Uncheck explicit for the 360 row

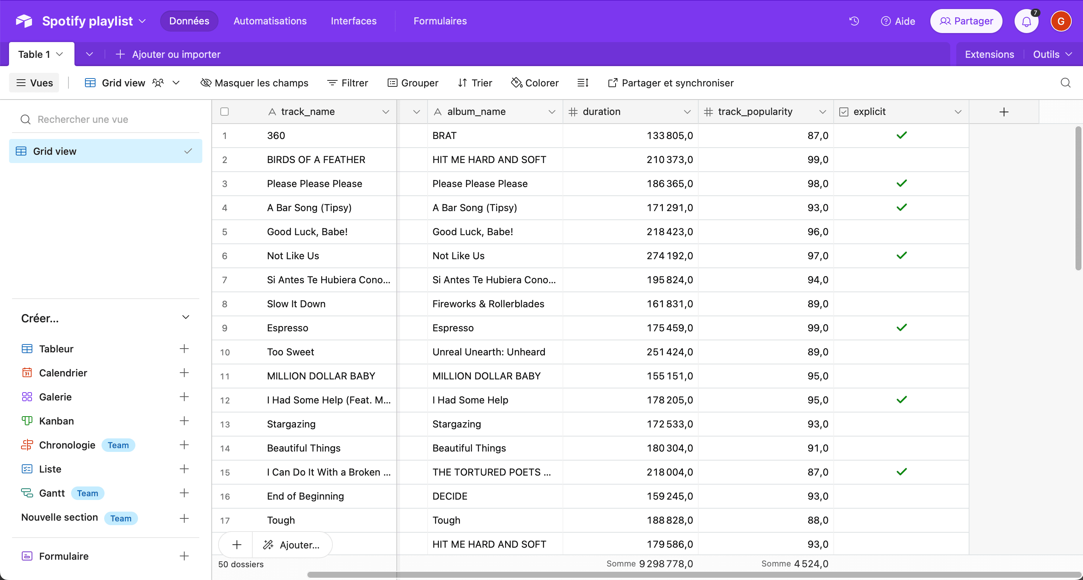coord(901,135)
